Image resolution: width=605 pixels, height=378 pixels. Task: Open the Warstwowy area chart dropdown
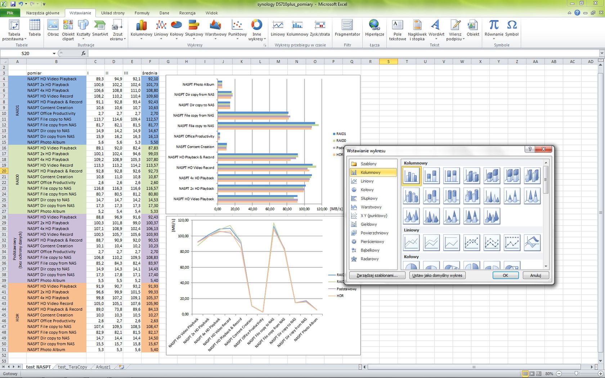point(215,30)
